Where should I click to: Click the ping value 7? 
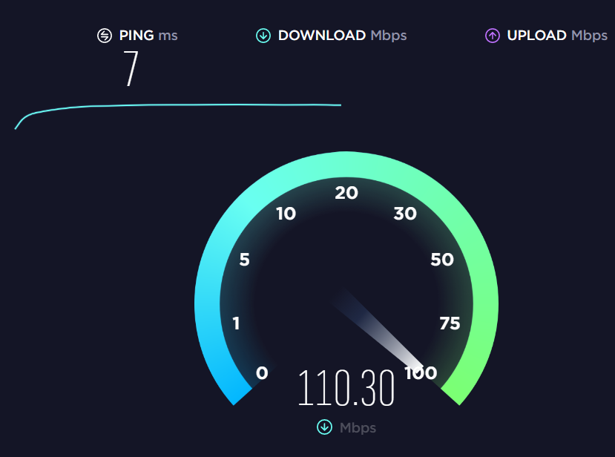click(x=131, y=69)
